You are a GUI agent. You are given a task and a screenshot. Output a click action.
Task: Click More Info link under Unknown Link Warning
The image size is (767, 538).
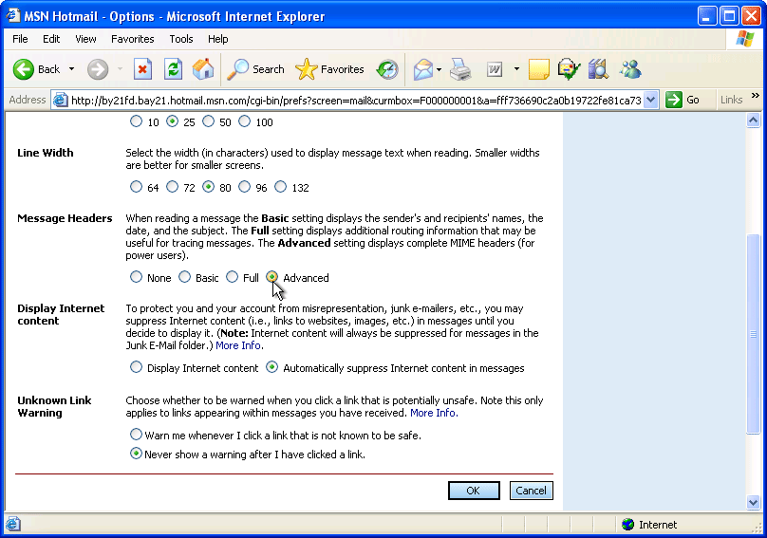(433, 413)
